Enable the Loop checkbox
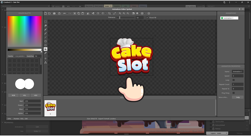Image resolution: width=251 pixels, height=136 pixels. pos(233,80)
